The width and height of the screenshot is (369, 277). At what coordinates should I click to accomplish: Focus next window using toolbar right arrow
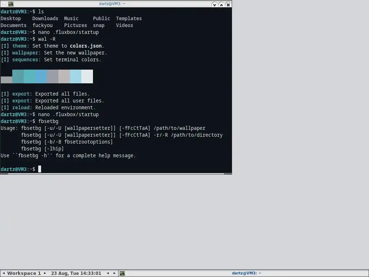click(x=115, y=273)
